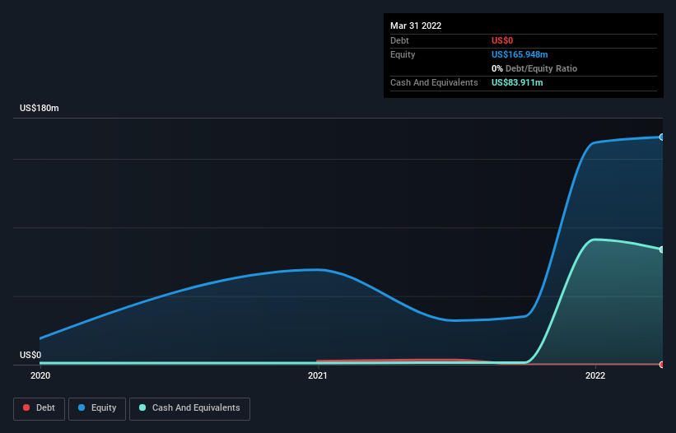Click the Mar 31 2022 tooltip date

click(416, 26)
